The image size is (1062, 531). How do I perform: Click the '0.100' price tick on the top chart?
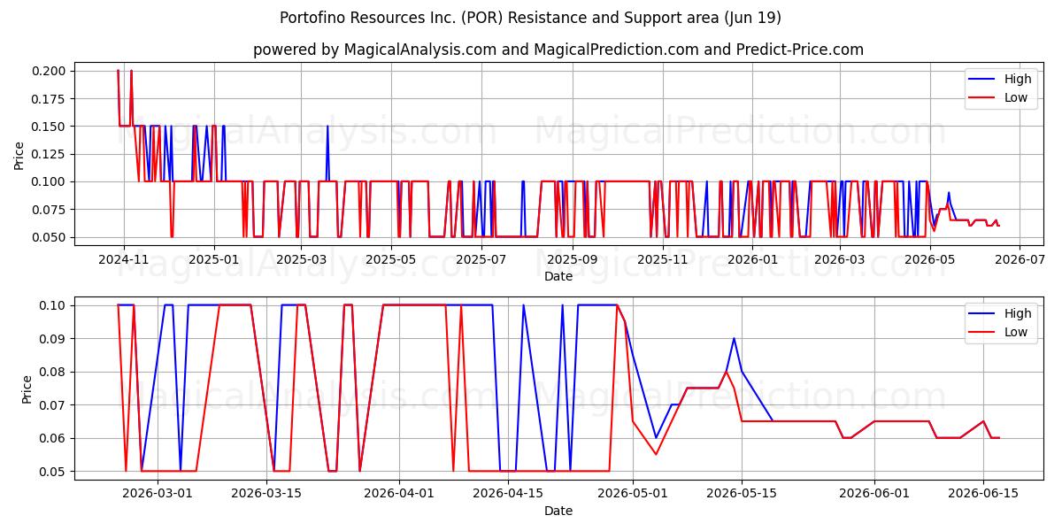coord(50,181)
